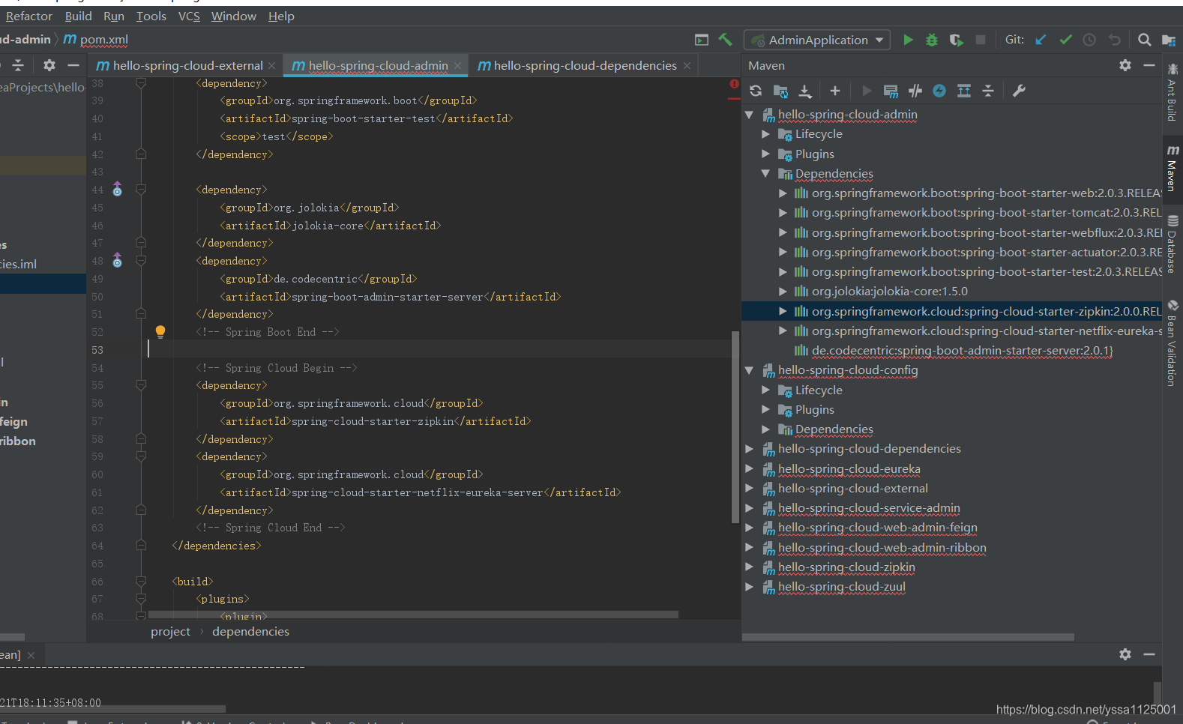1183x724 pixels.
Task: Open the Build menu
Action: pos(78,16)
